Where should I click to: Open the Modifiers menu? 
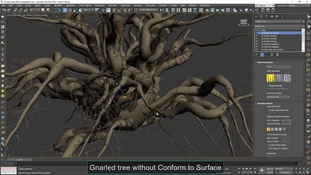pyautogui.click(x=58, y=5)
